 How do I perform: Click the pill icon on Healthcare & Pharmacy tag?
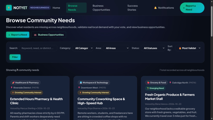(13, 83)
